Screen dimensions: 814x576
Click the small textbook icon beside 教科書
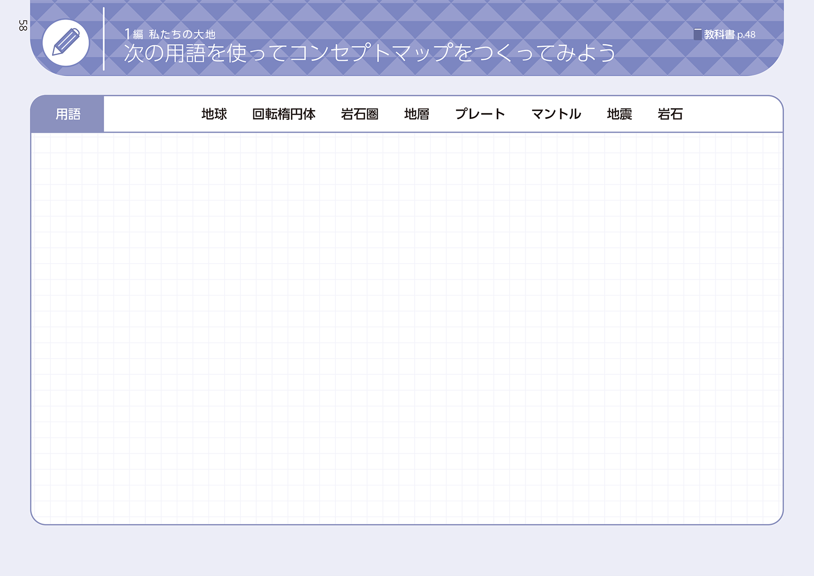tap(697, 34)
